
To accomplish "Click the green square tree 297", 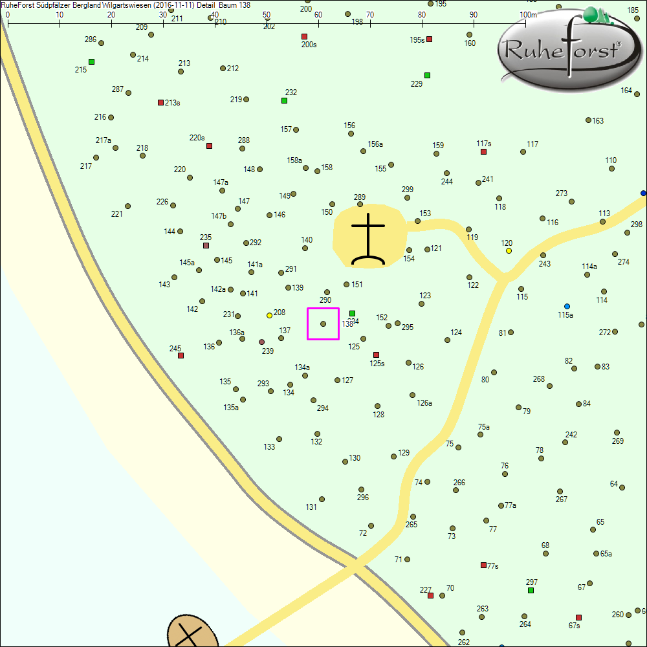I will (531, 591).
